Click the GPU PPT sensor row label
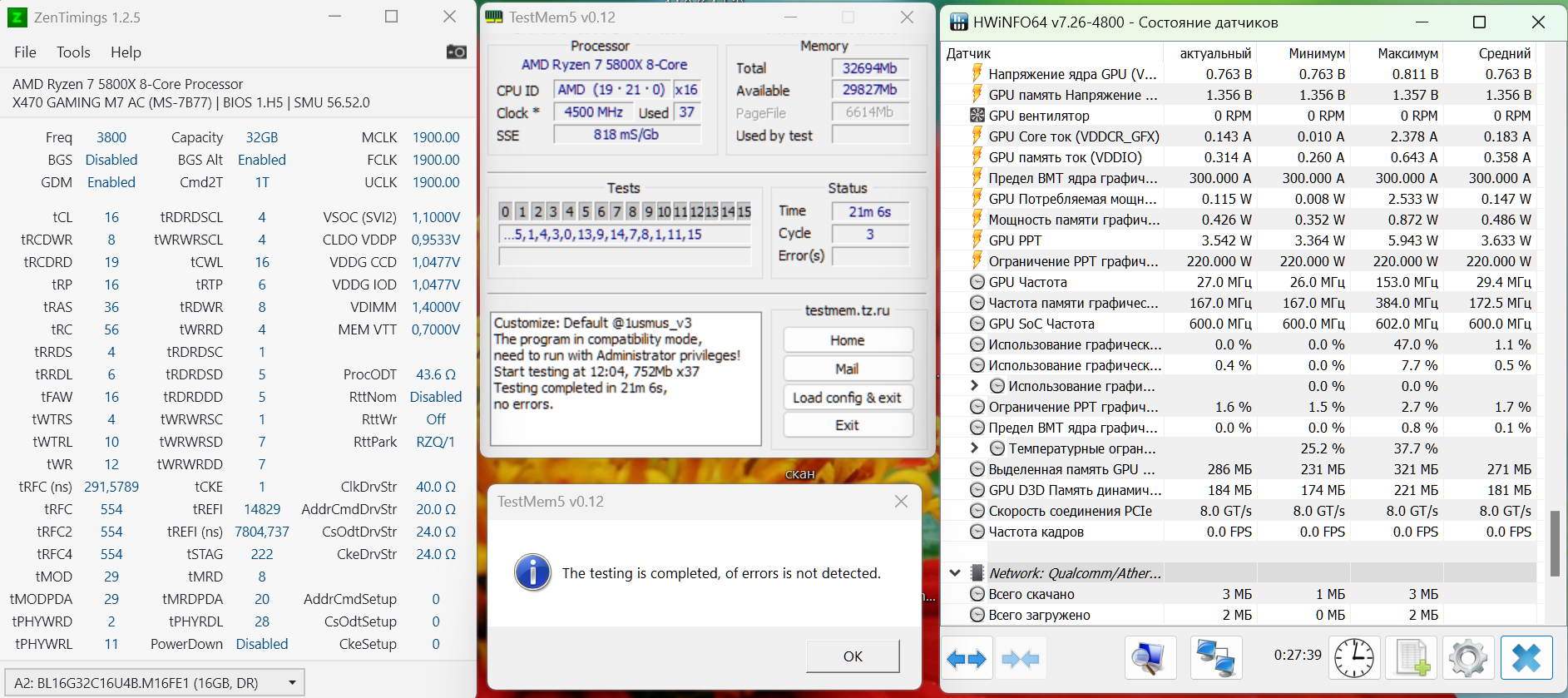Viewport: 1568px width, 698px height. coord(1015,240)
